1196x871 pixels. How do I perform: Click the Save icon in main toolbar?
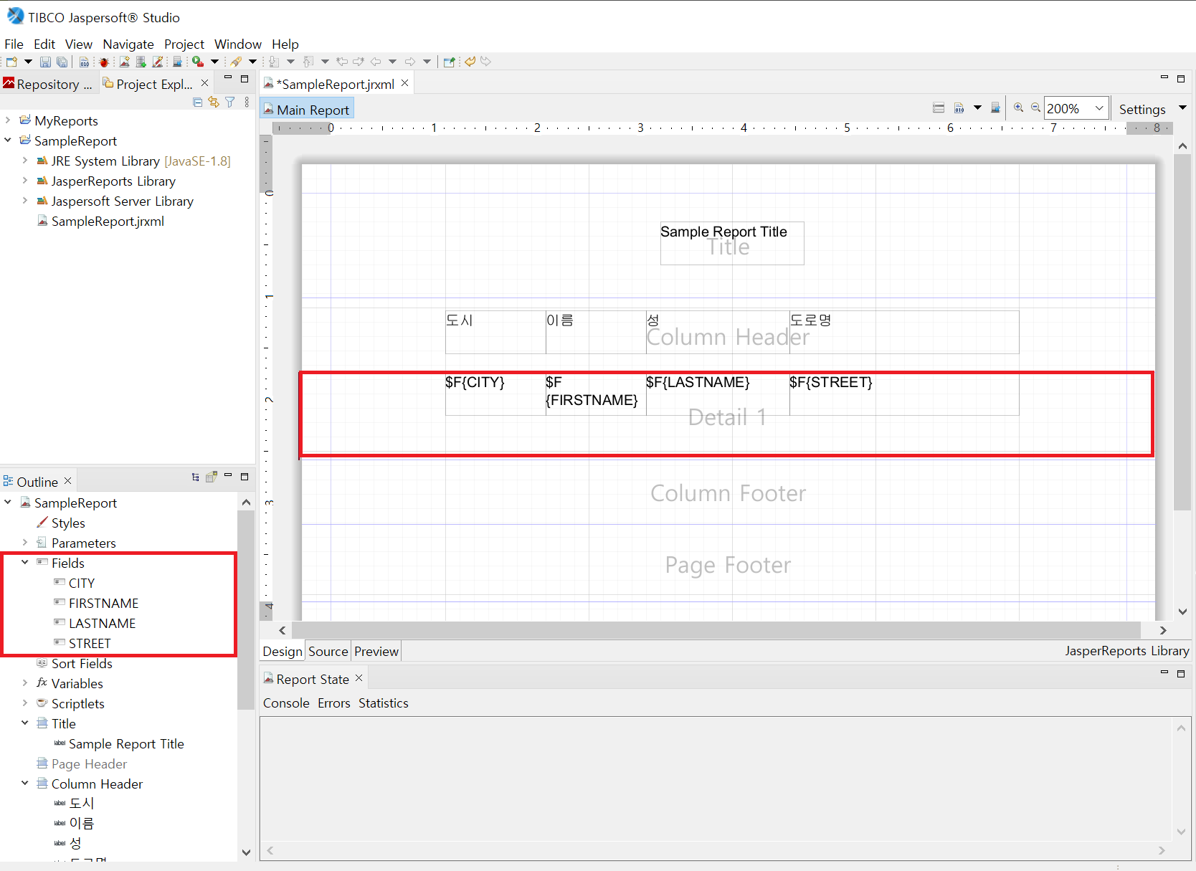pyautogui.click(x=45, y=62)
